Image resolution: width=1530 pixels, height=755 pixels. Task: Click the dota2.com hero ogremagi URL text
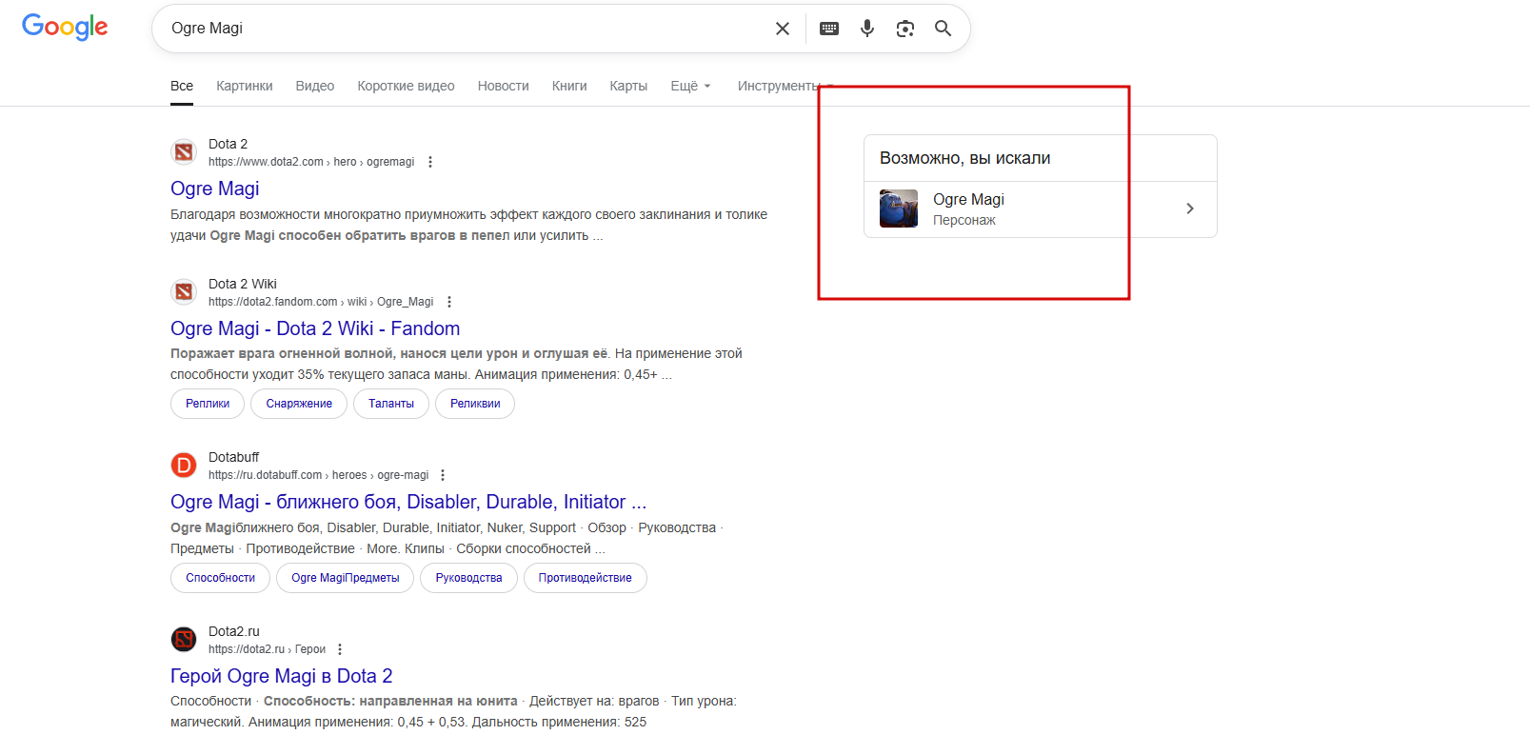(311, 162)
